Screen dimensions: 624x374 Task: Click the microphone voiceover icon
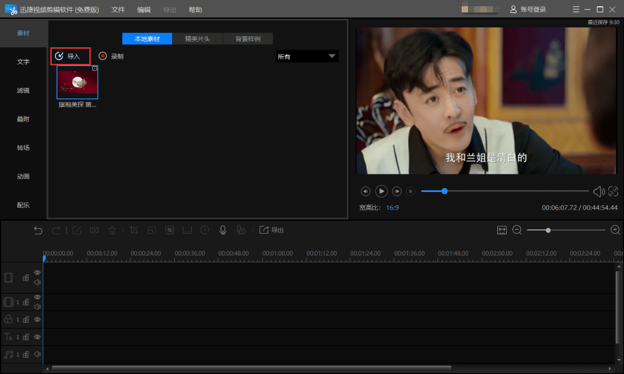[x=223, y=230]
